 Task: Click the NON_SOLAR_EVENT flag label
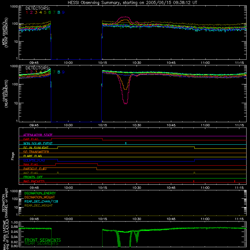[38, 143]
